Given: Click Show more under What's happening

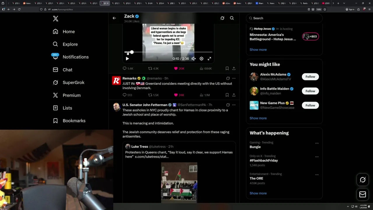Looking at the screenshot, I should 258,193.
